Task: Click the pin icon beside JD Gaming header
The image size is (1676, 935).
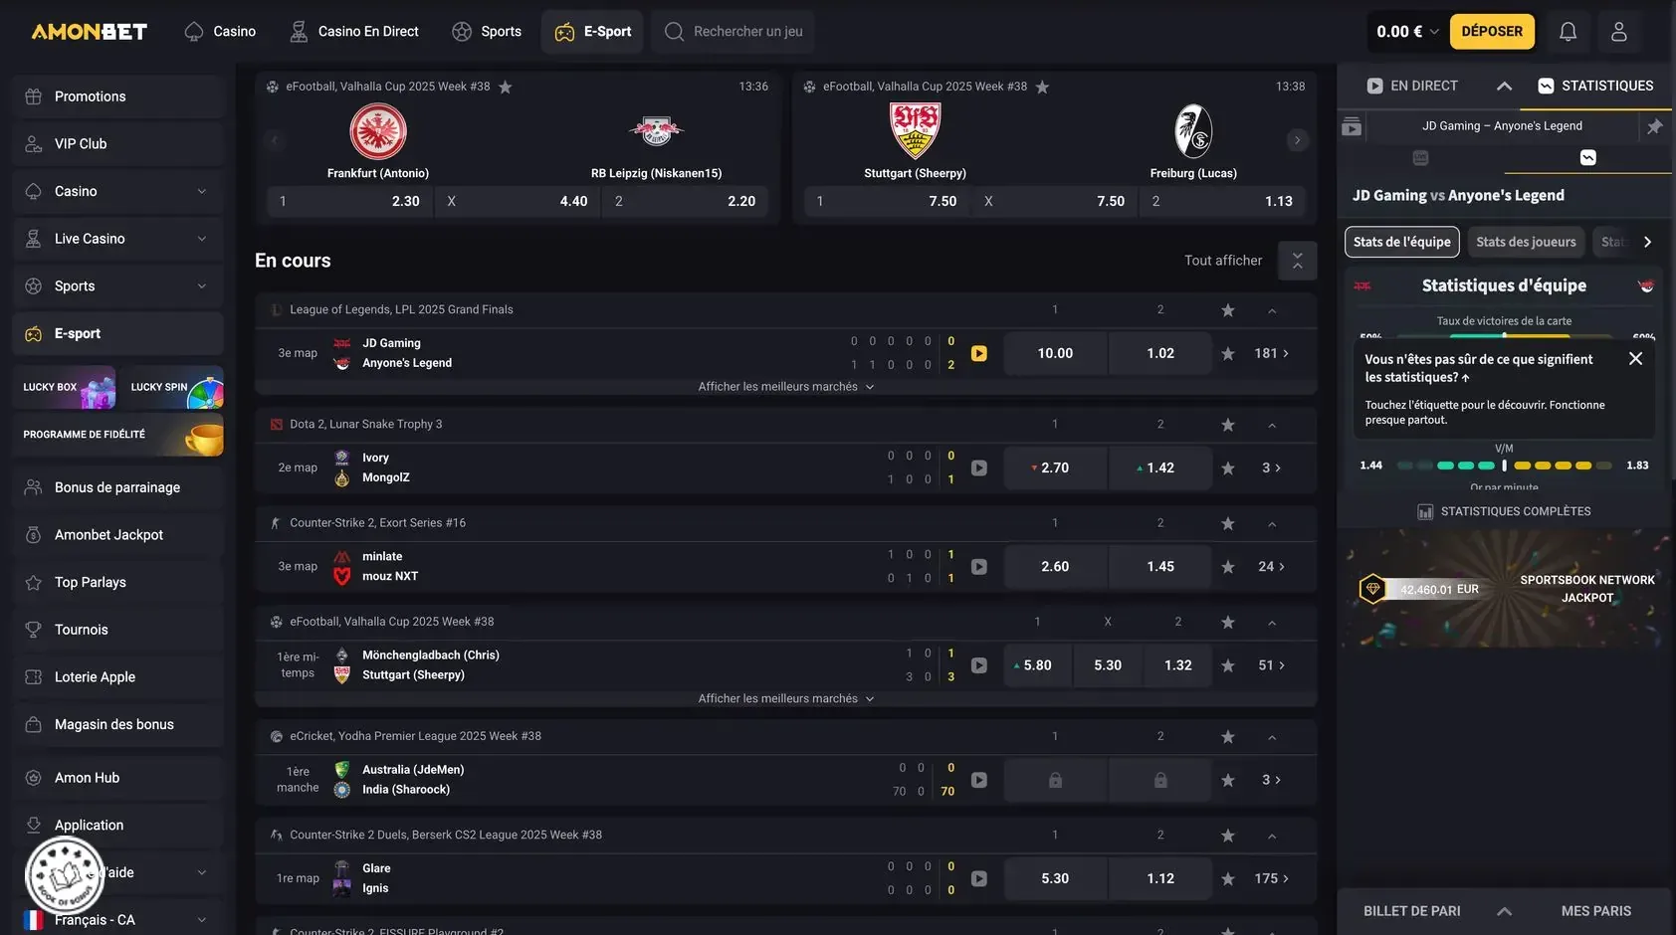Action: pos(1654,126)
